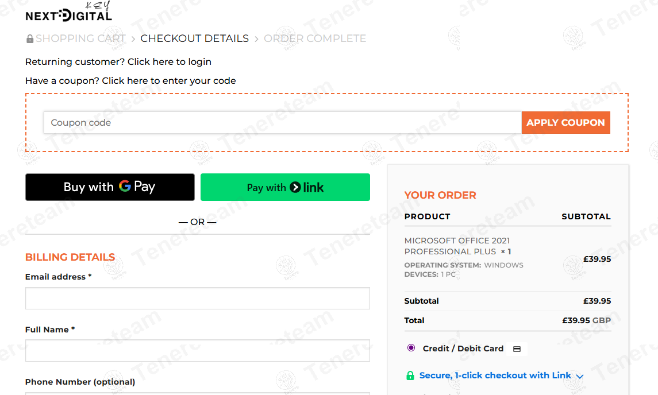The height and width of the screenshot is (395, 658).
Task: Open the Shopping Cart step
Action: tap(80, 38)
